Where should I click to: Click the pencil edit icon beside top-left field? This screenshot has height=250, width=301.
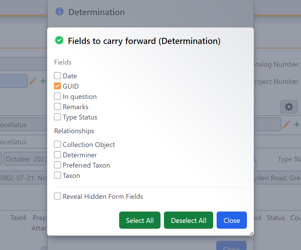[x=33, y=81]
